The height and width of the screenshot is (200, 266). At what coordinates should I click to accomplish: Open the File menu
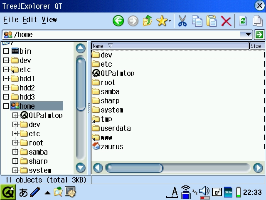(11, 20)
